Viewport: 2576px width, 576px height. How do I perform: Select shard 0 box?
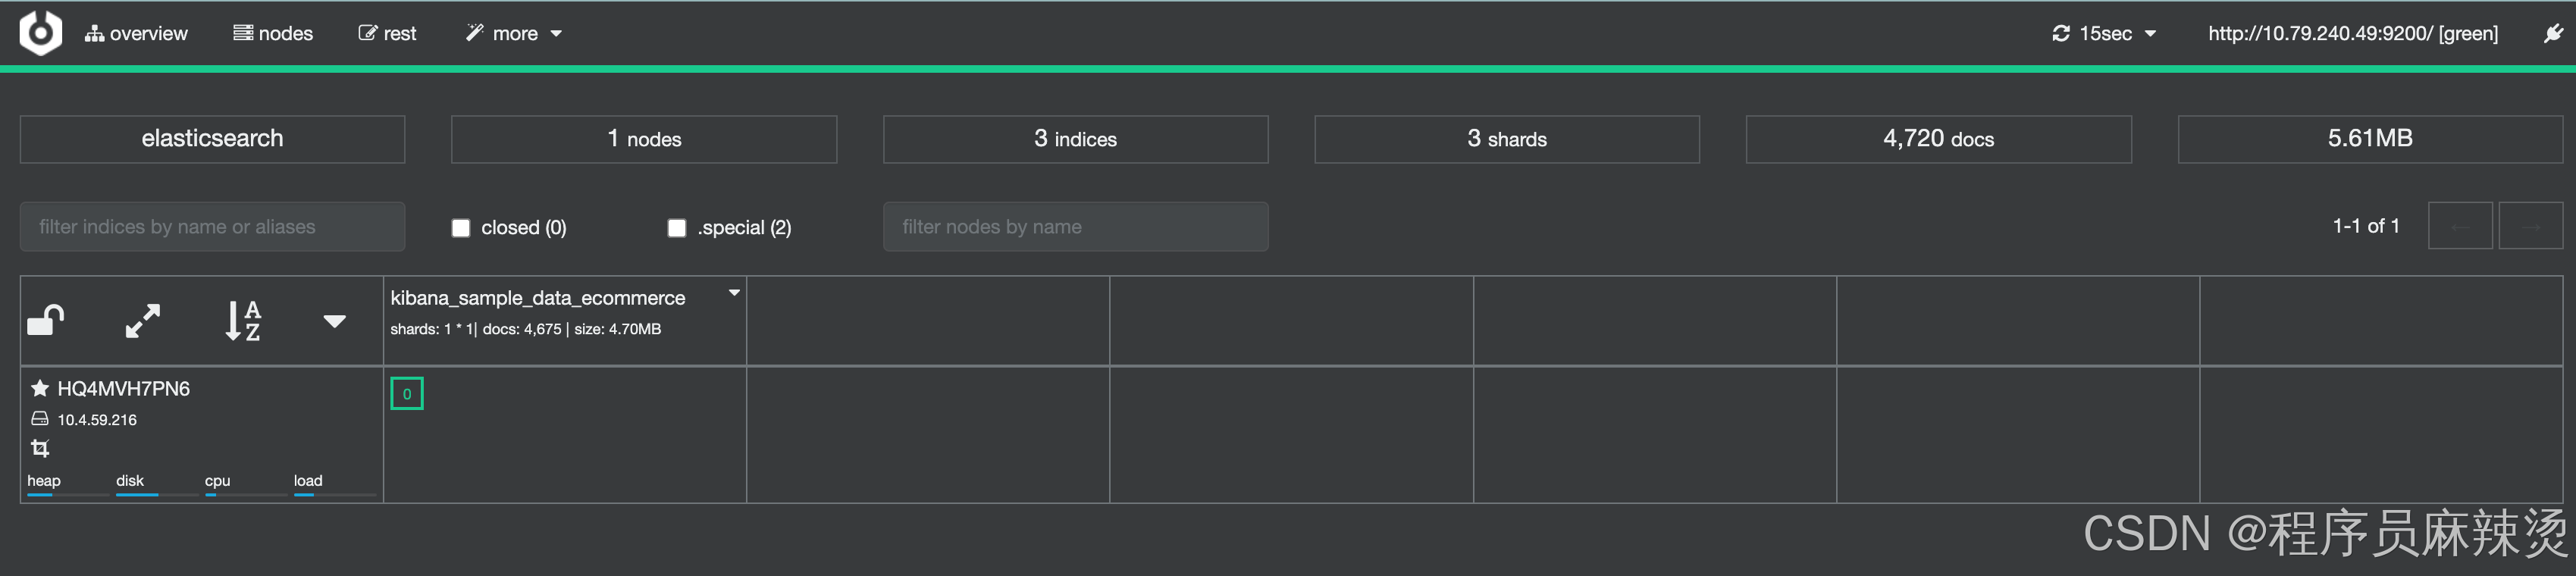coord(407,393)
